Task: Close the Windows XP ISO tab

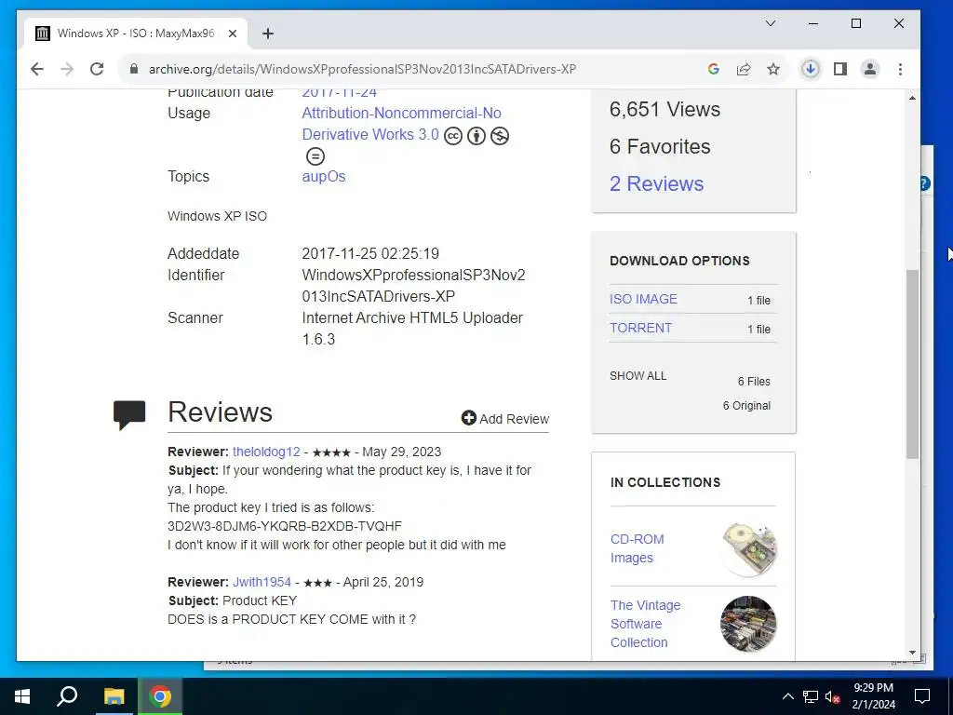Action: (232, 34)
